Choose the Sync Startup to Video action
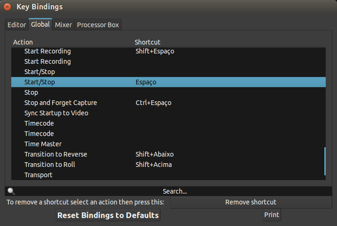This screenshot has height=226, width=337. pyautogui.click(x=56, y=113)
